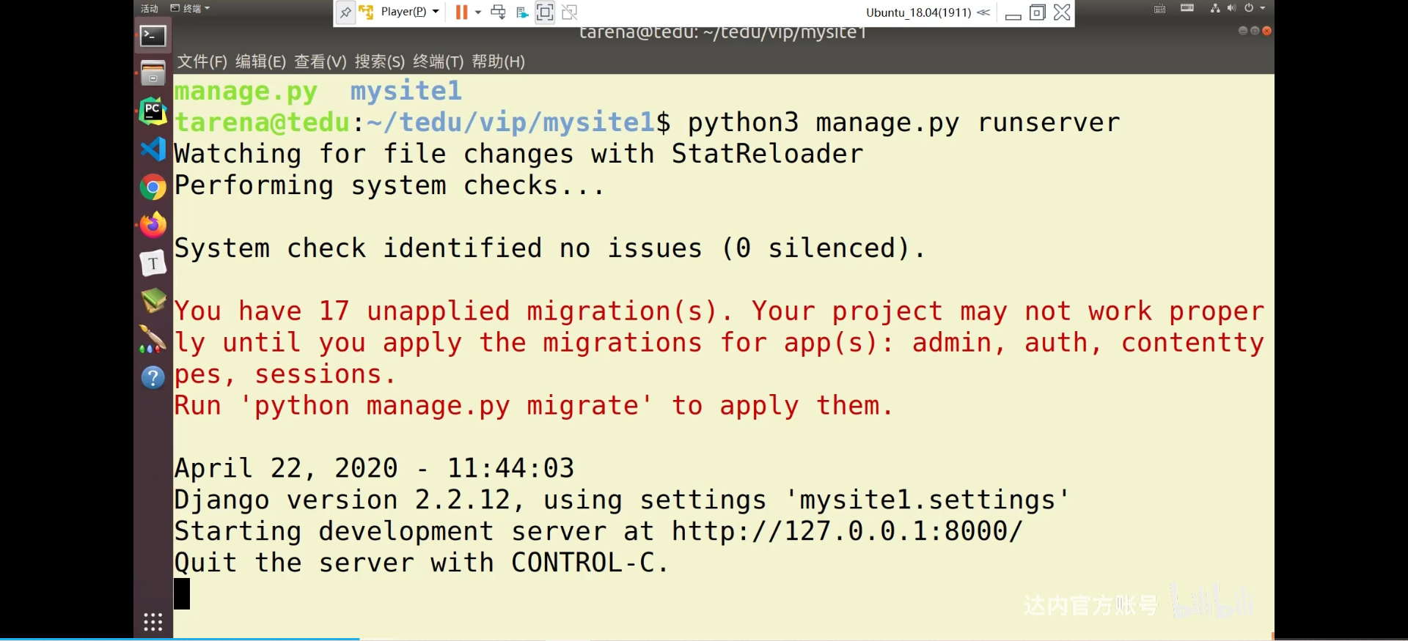Image resolution: width=1408 pixels, height=641 pixels.
Task: Open Firefox from the dock
Action: 153,225
